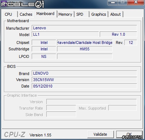145x140 pixels.
Task: Click the chipset Rev. value 12
Action: pos(131,42)
